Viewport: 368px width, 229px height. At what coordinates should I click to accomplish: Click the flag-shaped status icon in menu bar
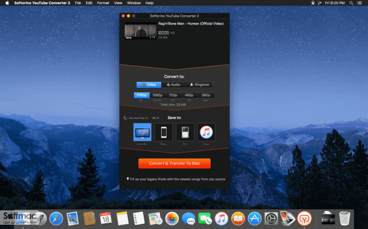click(319, 3)
